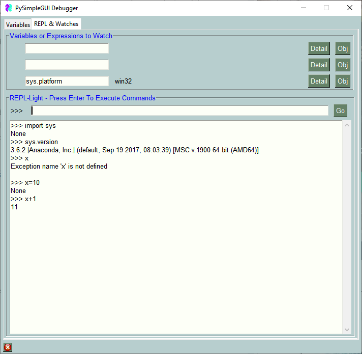Viewport: 362px width, 354px height.
Task: Click the 'Variables or Expressions to Watch' heading
Action: click(x=61, y=36)
